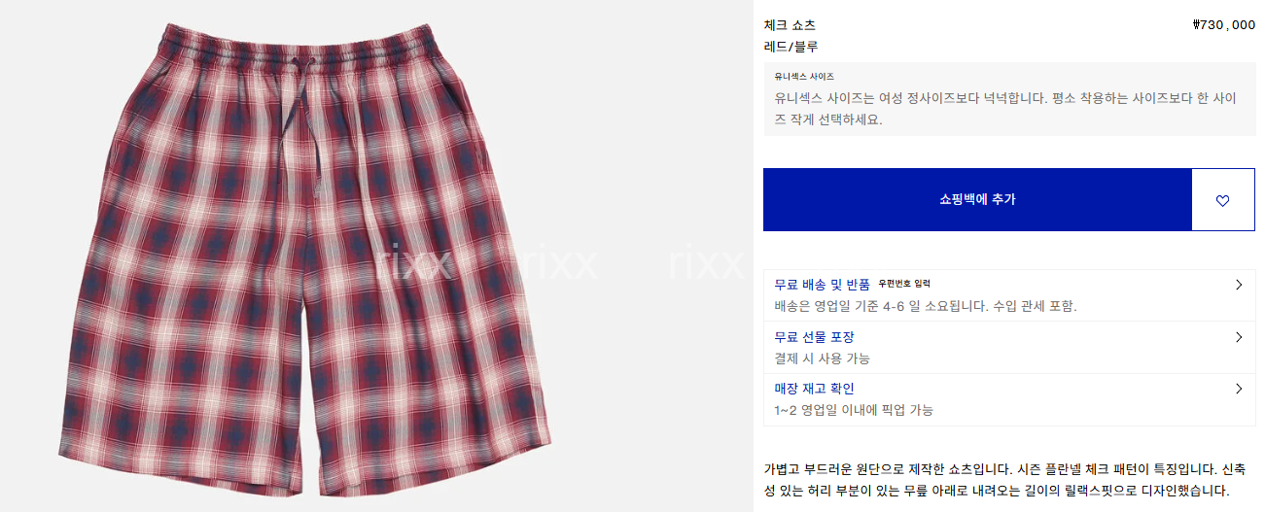Expand the 무료 선물 포장 chevron
This screenshot has height=512, width=1265.
(x=1239, y=337)
